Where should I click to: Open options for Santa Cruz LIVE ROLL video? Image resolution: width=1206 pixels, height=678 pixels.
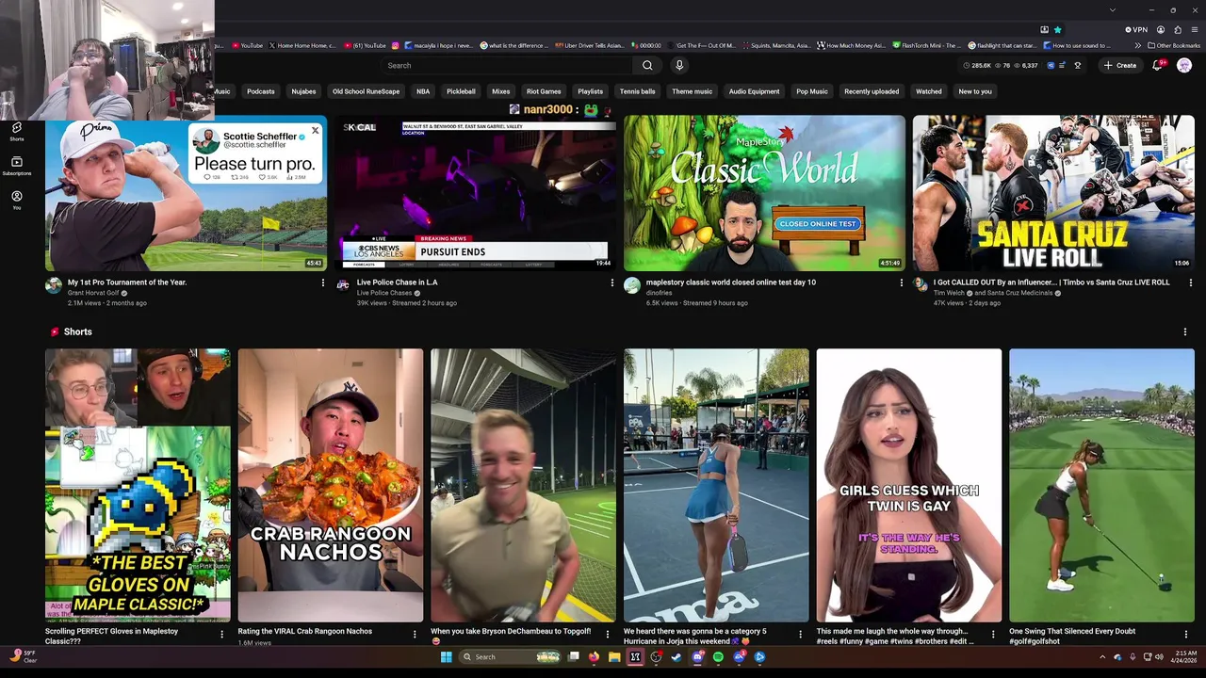point(1191,282)
